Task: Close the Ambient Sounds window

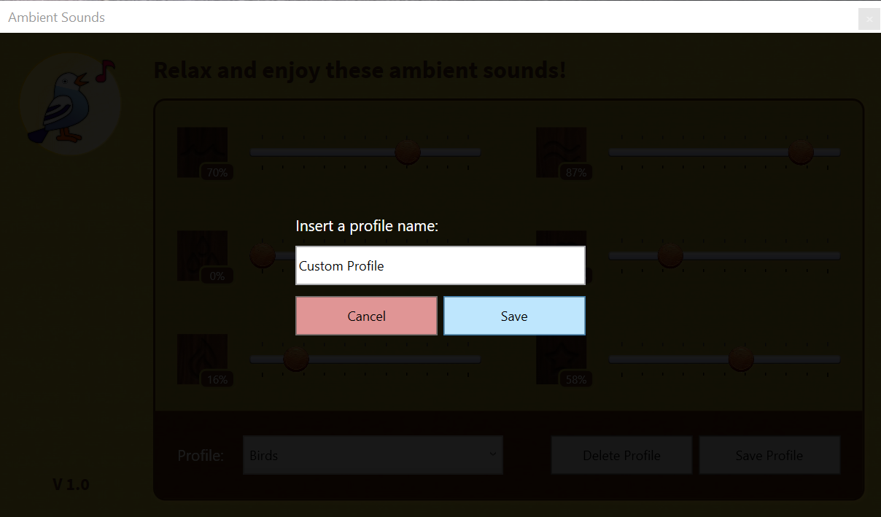Action: [x=869, y=20]
